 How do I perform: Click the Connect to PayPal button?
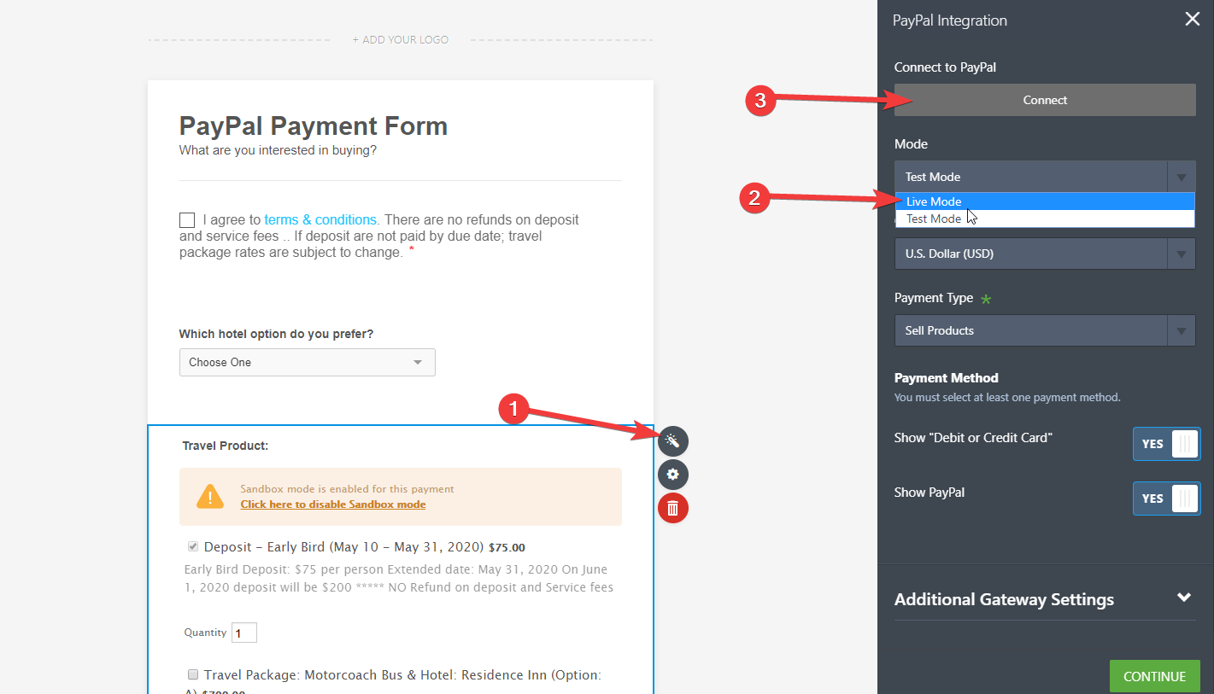click(x=1044, y=100)
